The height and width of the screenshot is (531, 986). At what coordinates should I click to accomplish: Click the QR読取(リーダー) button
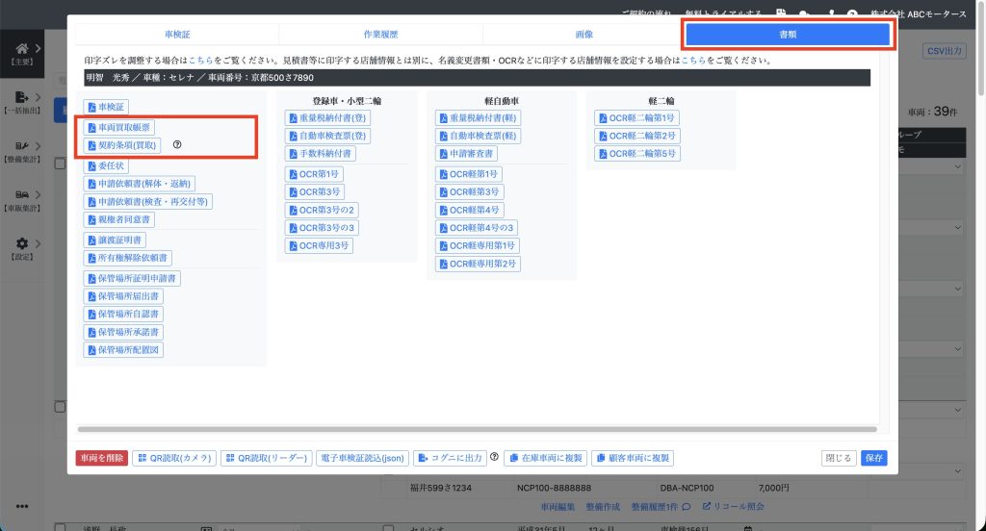click(x=266, y=458)
